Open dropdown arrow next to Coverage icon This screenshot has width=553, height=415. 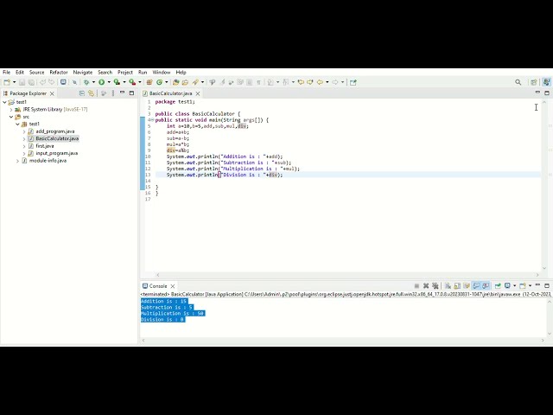point(124,82)
